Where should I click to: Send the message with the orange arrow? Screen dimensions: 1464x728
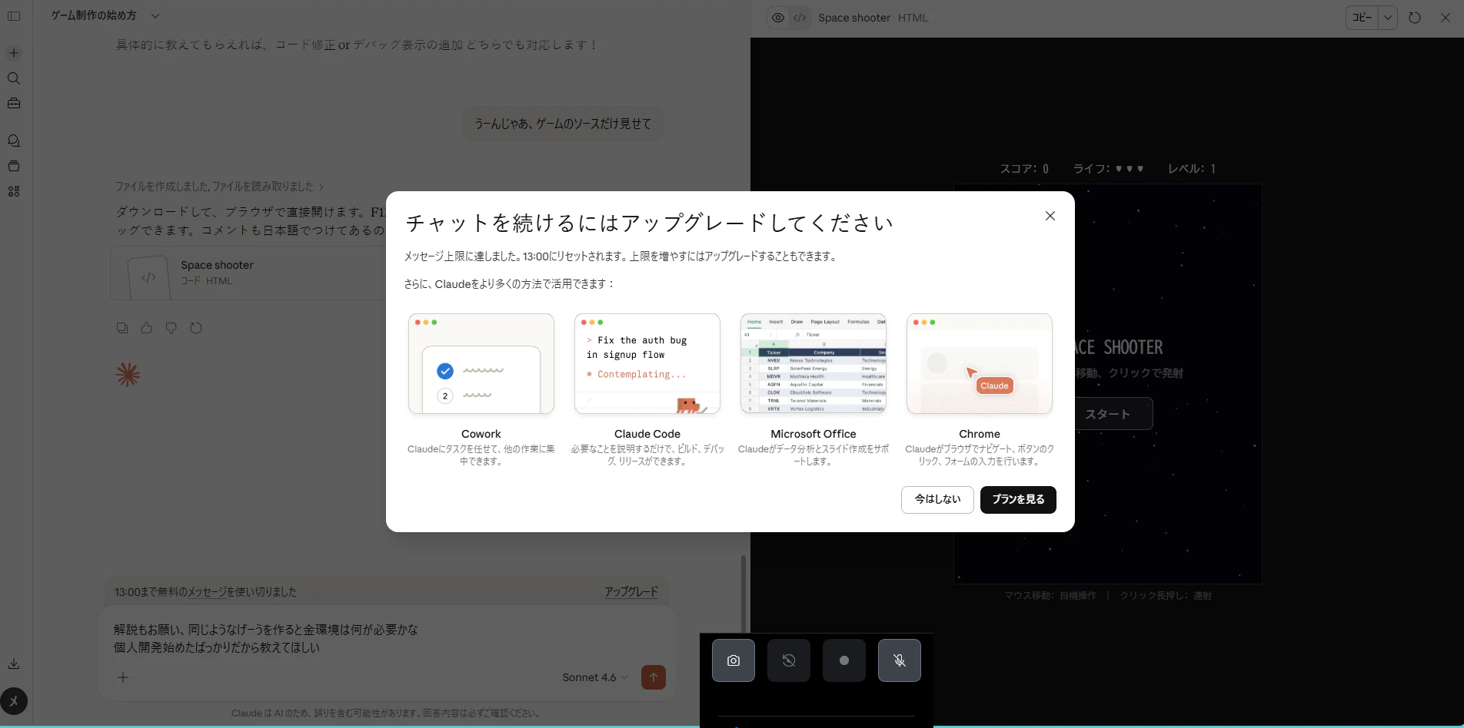[654, 677]
